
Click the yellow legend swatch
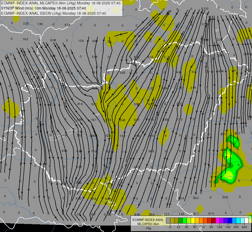193,220
